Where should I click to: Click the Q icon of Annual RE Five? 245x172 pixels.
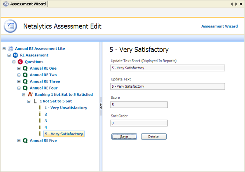tap(25, 140)
